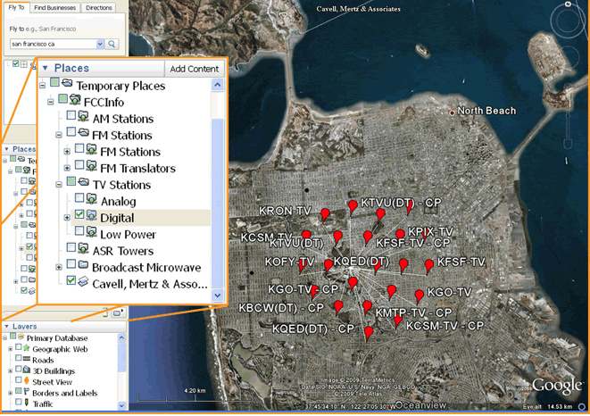Click the Primary Database layer icon
The width and height of the screenshot is (590, 416).
21,337
